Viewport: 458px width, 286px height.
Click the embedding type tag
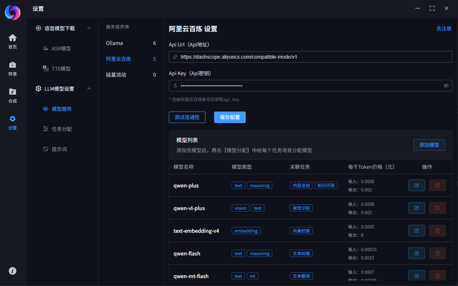[246, 231]
